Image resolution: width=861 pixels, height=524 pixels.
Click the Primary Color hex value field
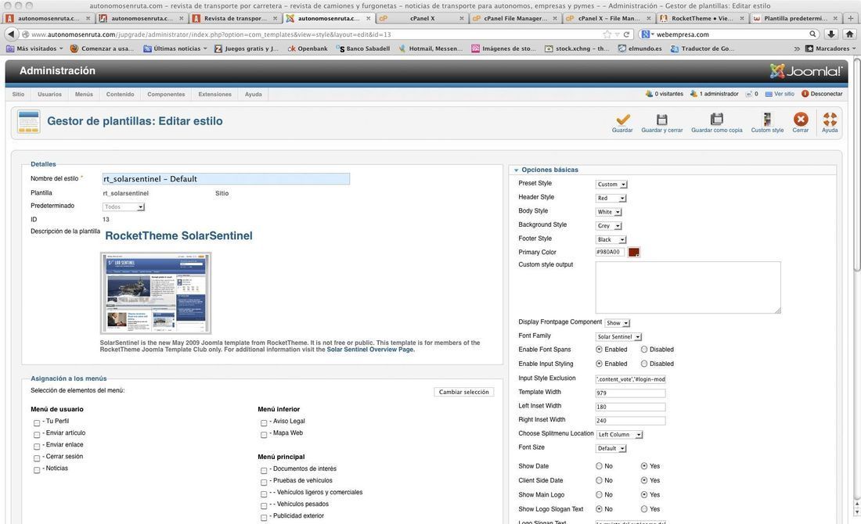click(x=610, y=253)
